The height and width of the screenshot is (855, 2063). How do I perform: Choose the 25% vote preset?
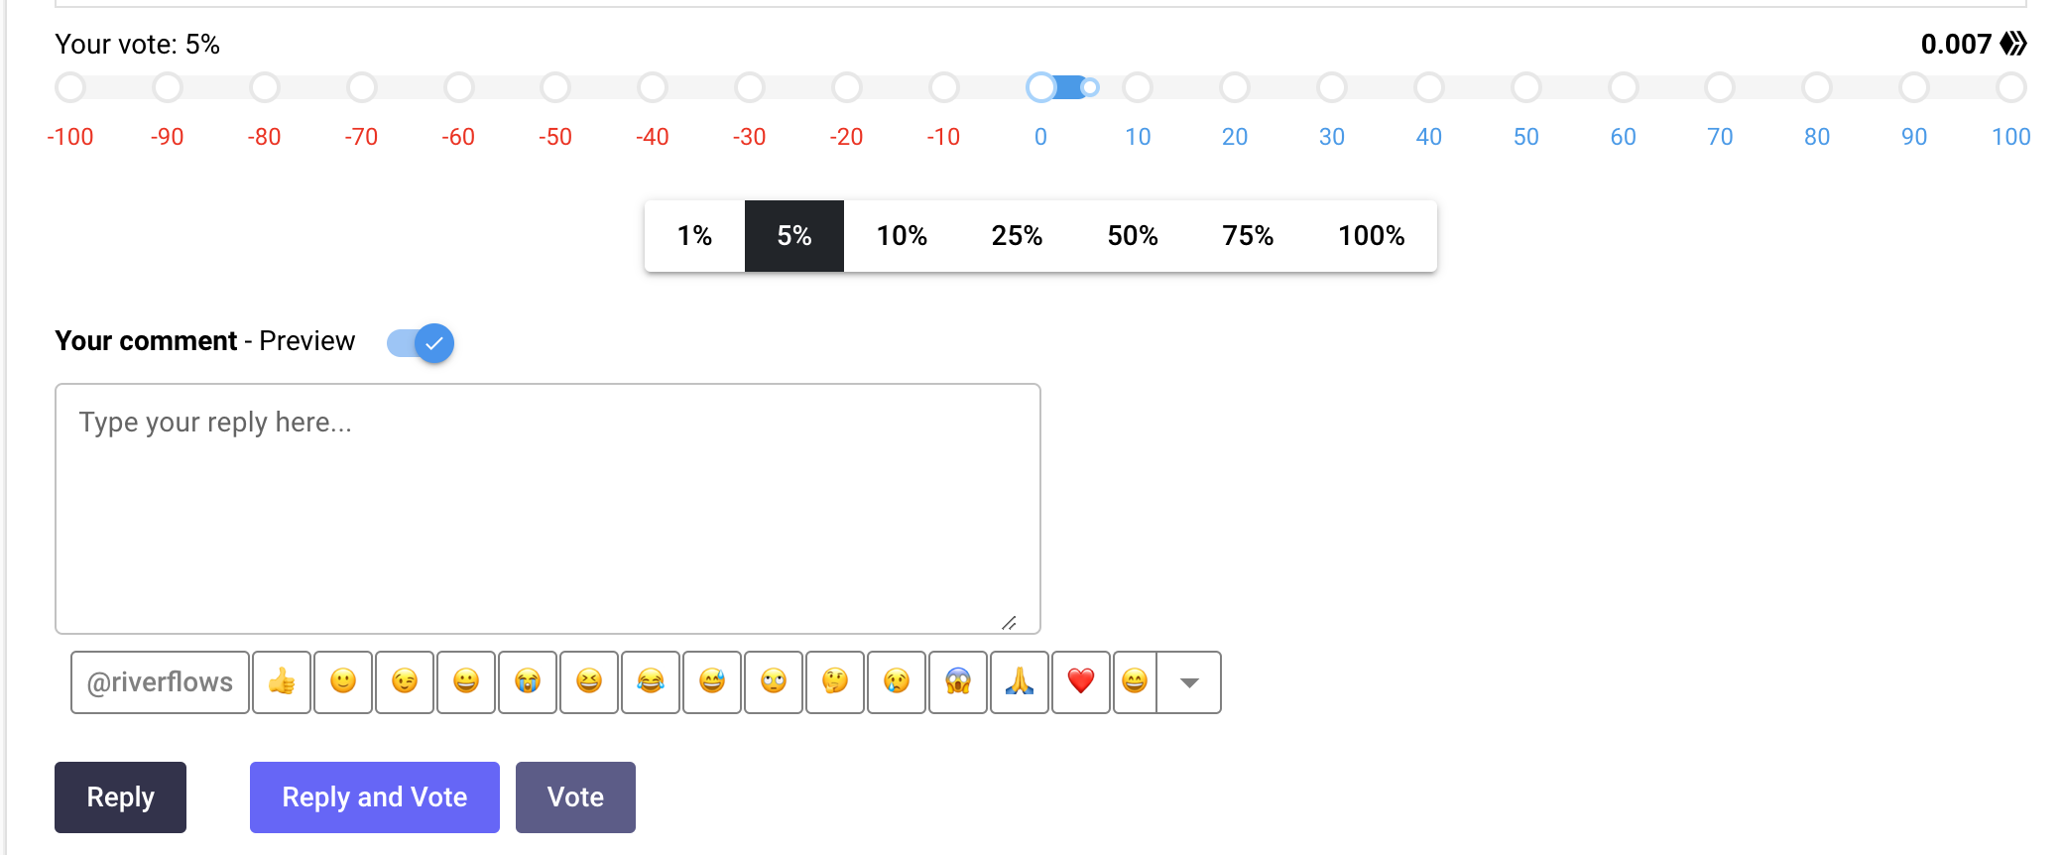click(x=1017, y=236)
